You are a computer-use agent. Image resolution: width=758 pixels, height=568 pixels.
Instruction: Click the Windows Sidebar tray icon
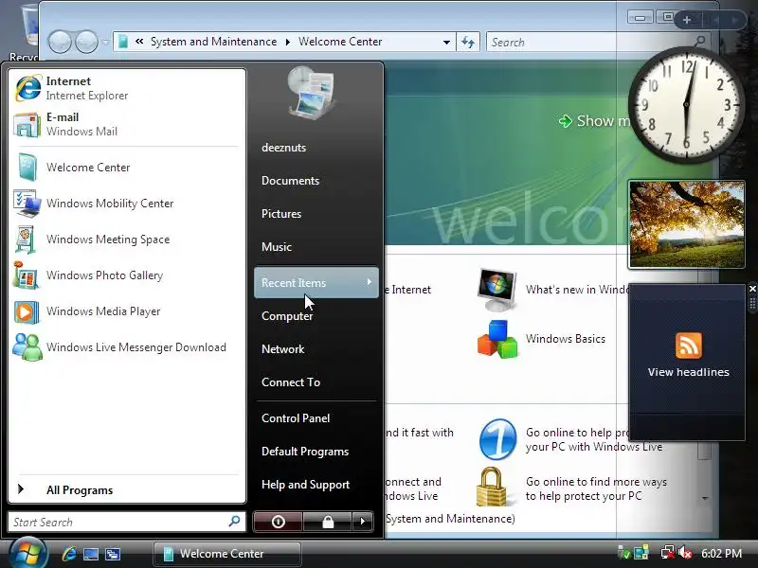click(x=641, y=553)
